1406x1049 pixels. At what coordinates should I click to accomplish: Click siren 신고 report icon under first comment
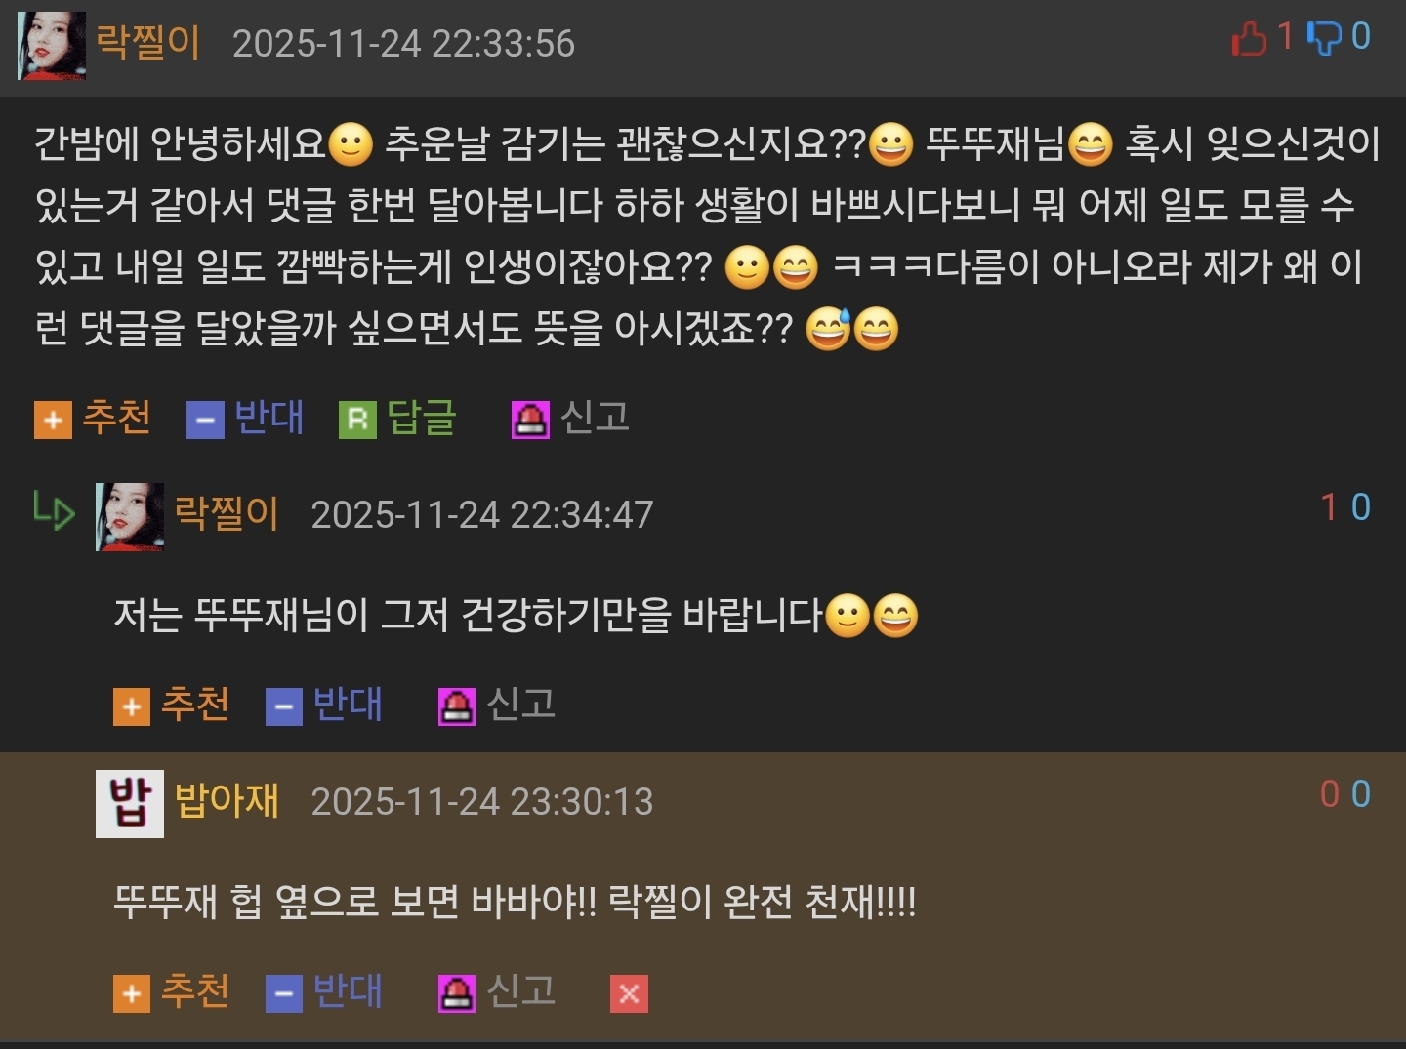tap(530, 420)
